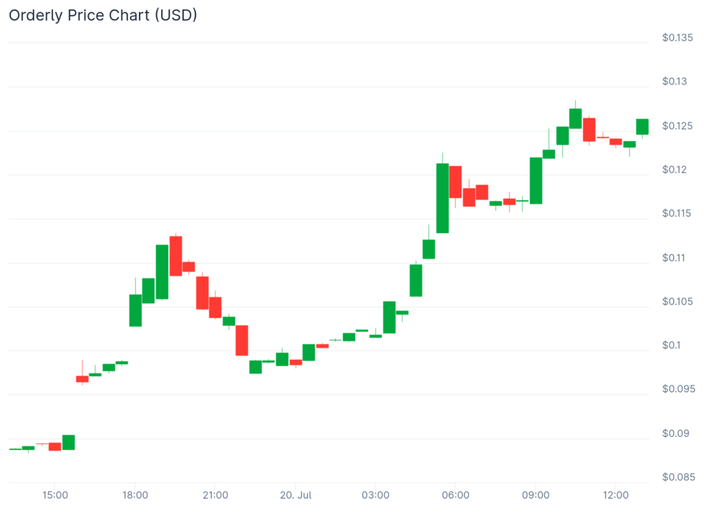
Task: Select the $0.1 price axis label
Action: (x=674, y=345)
